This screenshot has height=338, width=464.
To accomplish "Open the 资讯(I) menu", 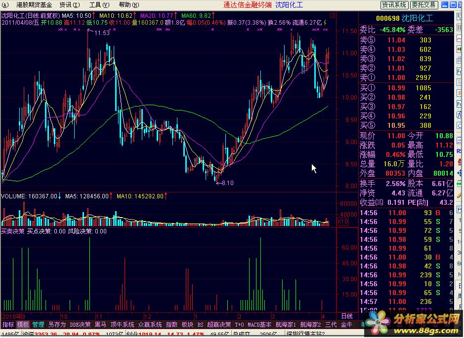I will pos(70,5).
